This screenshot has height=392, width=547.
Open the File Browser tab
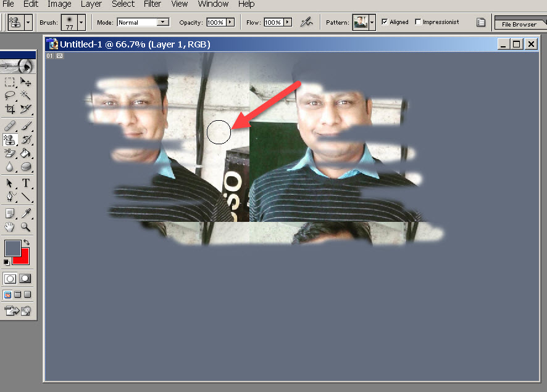pos(519,24)
